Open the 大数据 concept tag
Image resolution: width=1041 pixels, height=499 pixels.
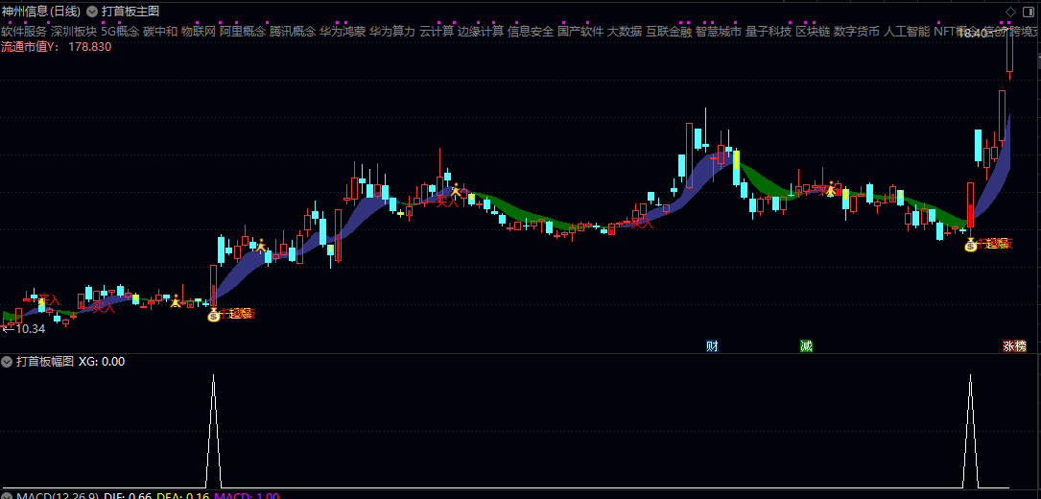(x=625, y=32)
